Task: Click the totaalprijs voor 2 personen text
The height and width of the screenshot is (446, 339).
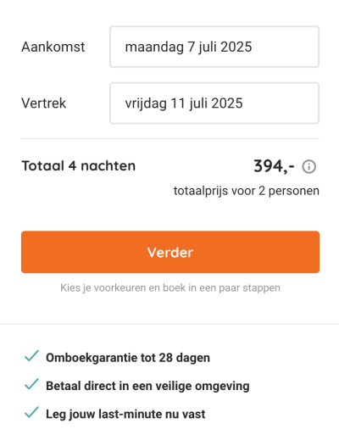Action: tap(247, 191)
